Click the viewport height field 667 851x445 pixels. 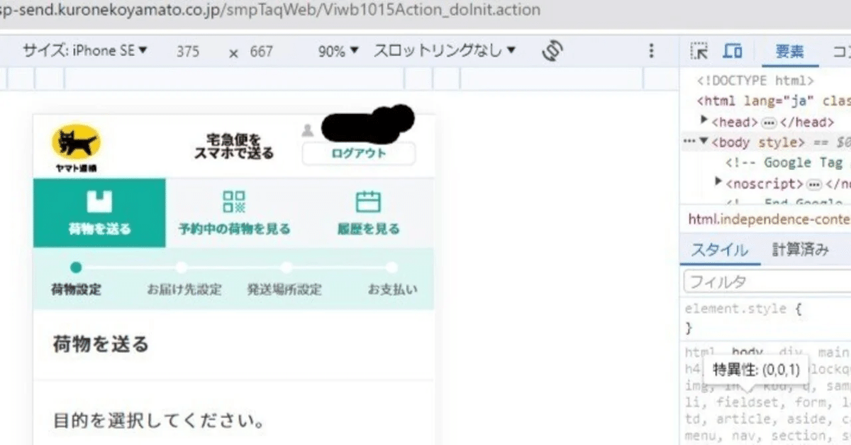click(261, 52)
